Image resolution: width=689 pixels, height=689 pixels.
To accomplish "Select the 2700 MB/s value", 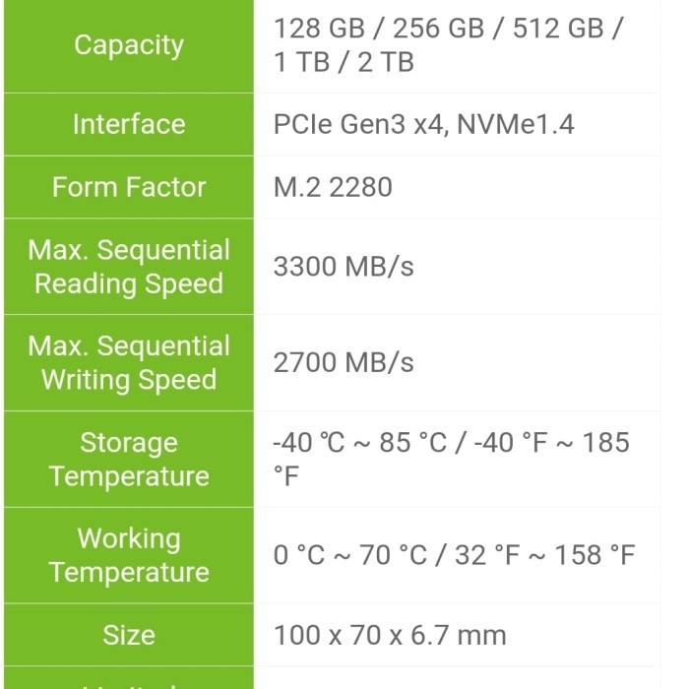I will click(x=344, y=363).
